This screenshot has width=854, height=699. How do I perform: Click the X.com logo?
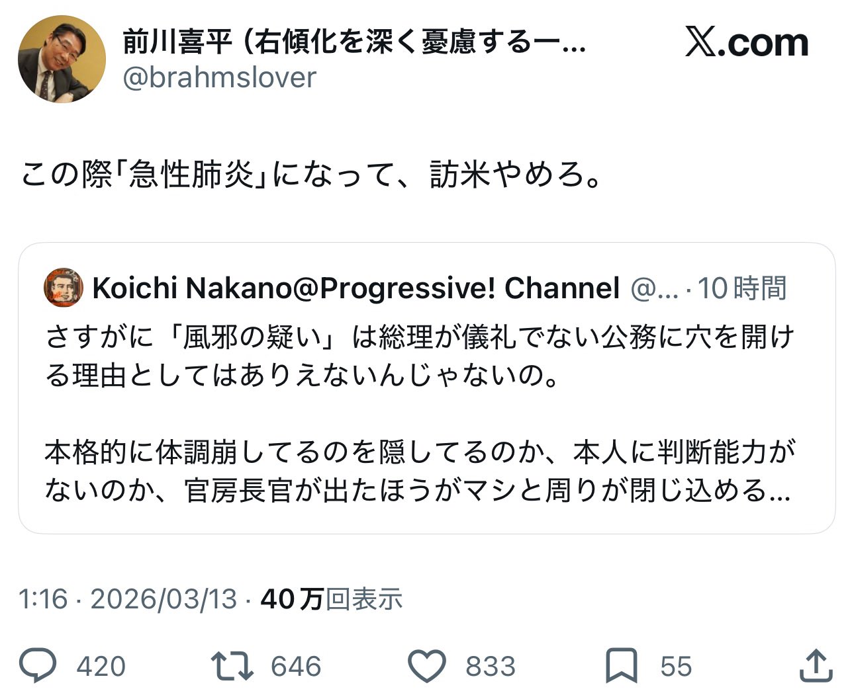click(x=746, y=44)
